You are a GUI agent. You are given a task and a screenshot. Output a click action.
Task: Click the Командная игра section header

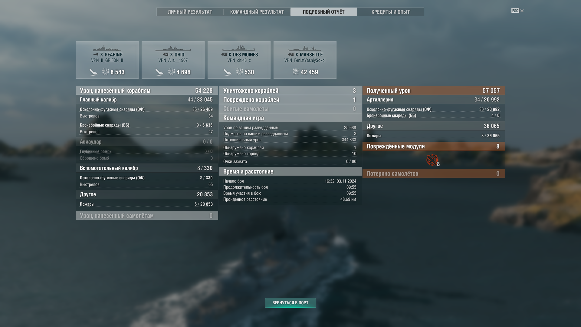click(290, 118)
